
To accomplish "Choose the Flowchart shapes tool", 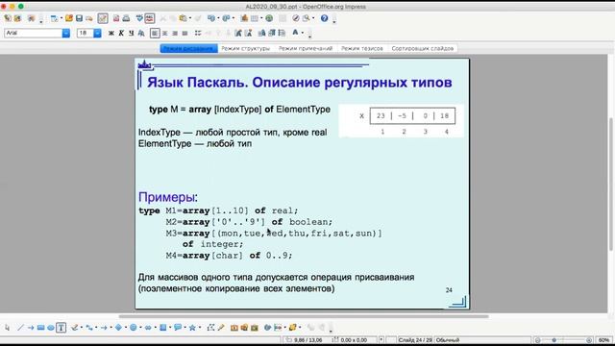I will [163, 328].
